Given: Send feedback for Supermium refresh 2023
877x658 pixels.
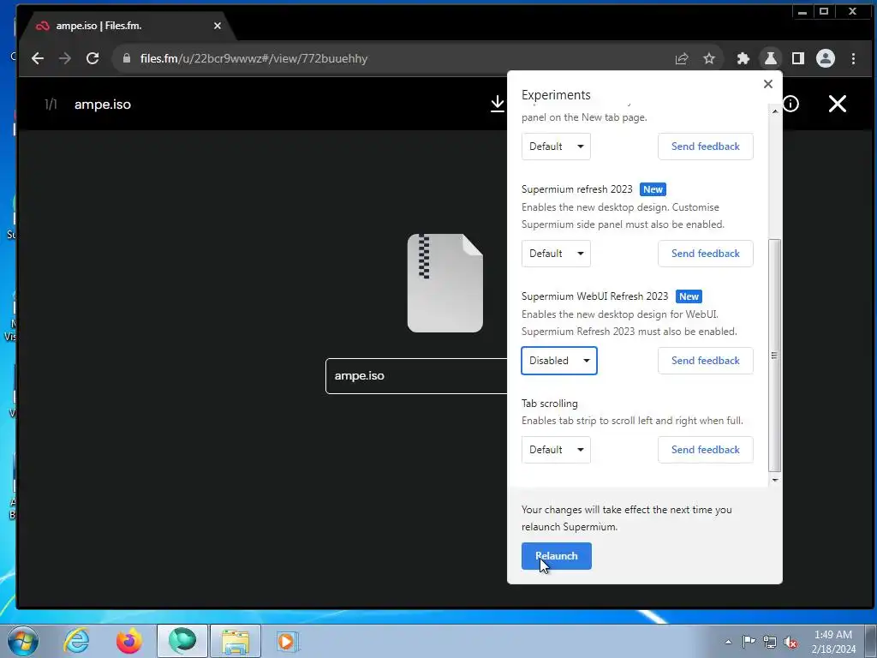Looking at the screenshot, I should coord(706,254).
